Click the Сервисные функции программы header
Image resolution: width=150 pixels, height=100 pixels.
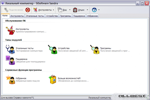pos(23,70)
